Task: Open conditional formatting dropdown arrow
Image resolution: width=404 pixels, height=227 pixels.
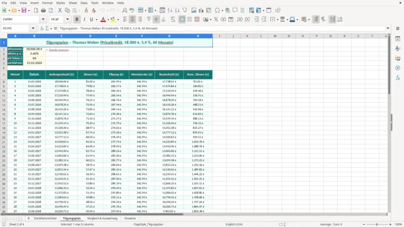Action: coord(309,20)
